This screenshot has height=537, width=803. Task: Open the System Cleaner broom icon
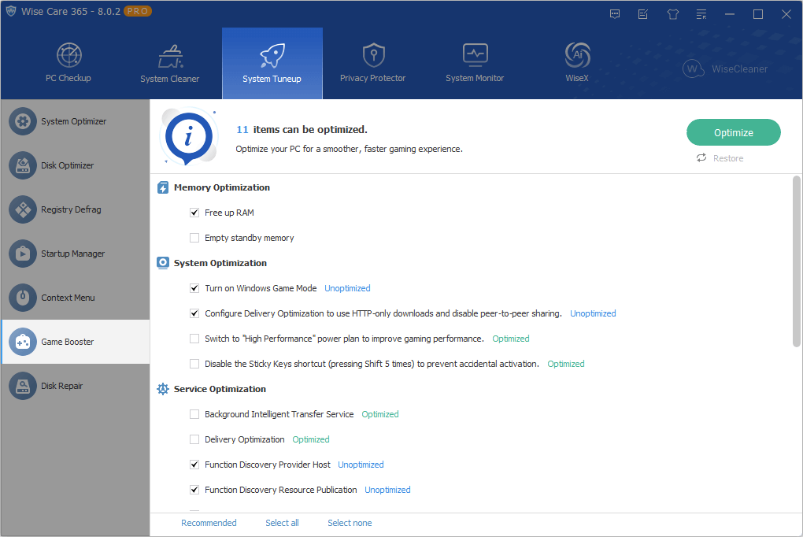[170, 56]
